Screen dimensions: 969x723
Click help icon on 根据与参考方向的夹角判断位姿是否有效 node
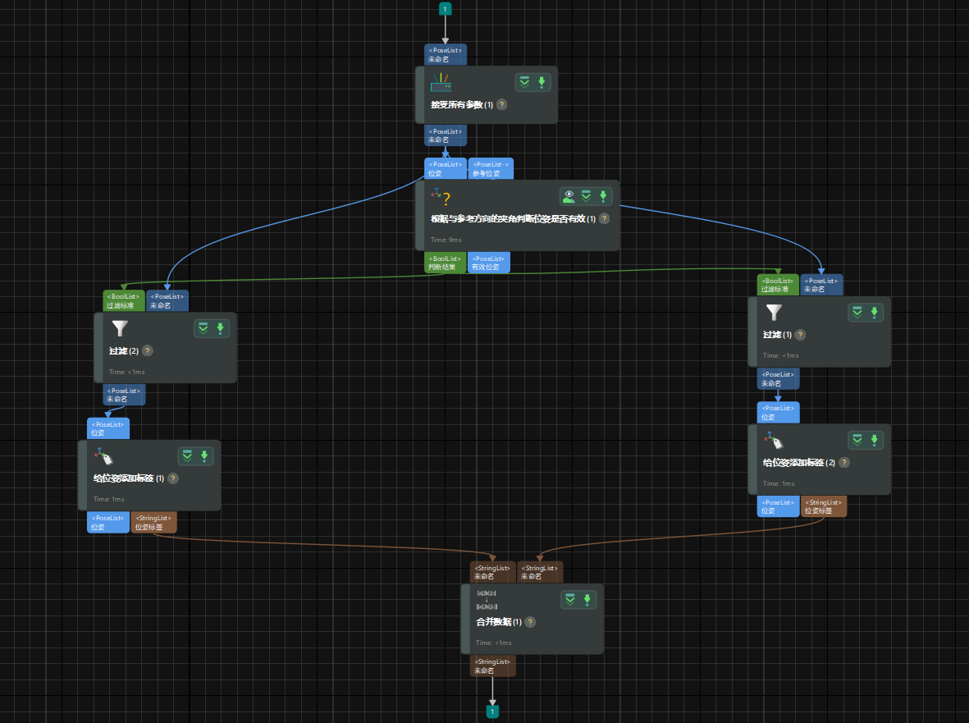tap(604, 219)
